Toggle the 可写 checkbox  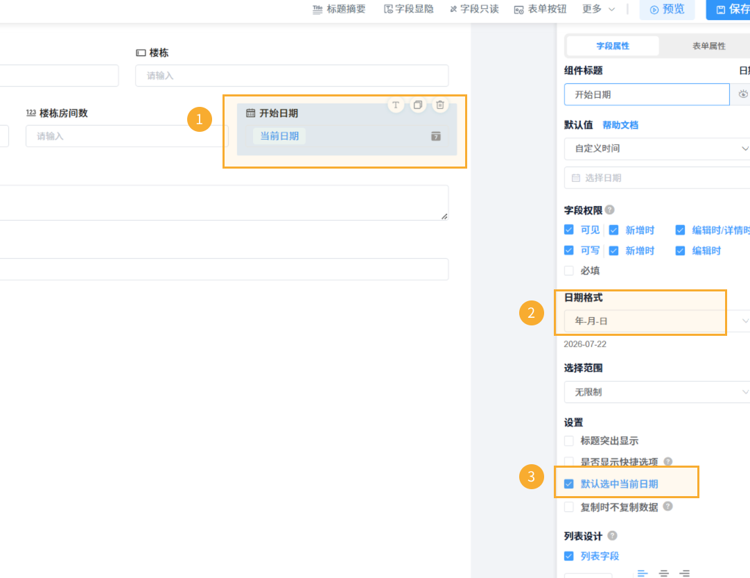568,250
